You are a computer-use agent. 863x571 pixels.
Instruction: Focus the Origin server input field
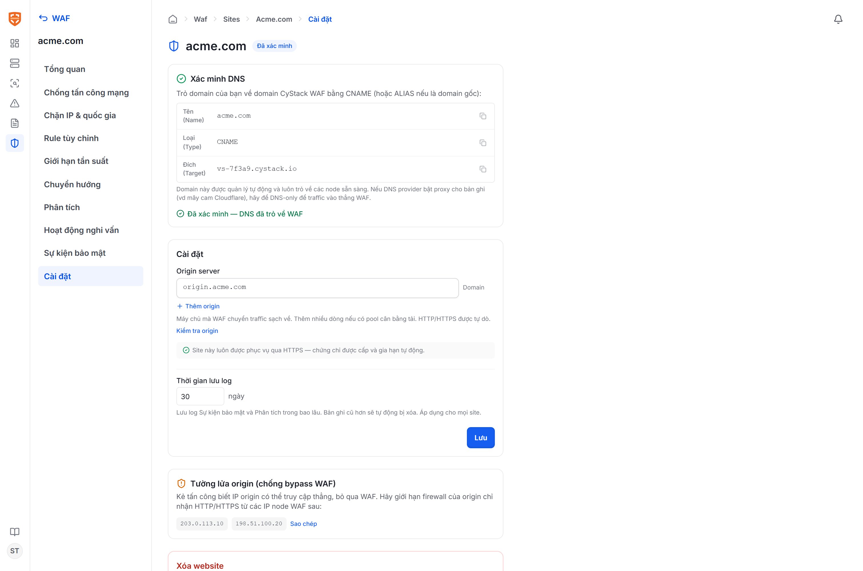[317, 288]
